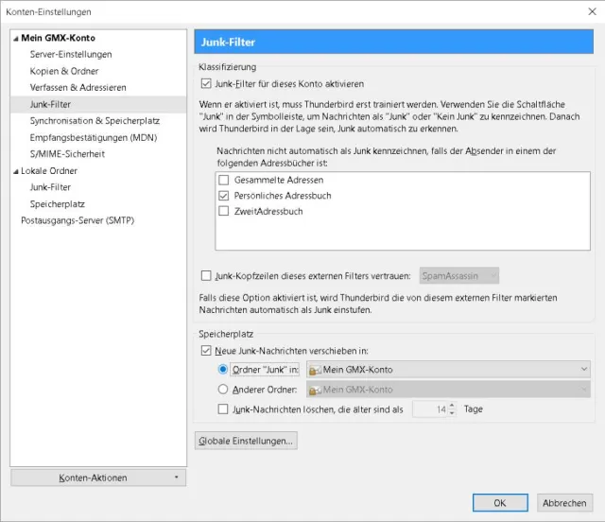Screen dimensions: 605x522
Task: Check the Gesammelte Adressen address book
Action: (224, 180)
